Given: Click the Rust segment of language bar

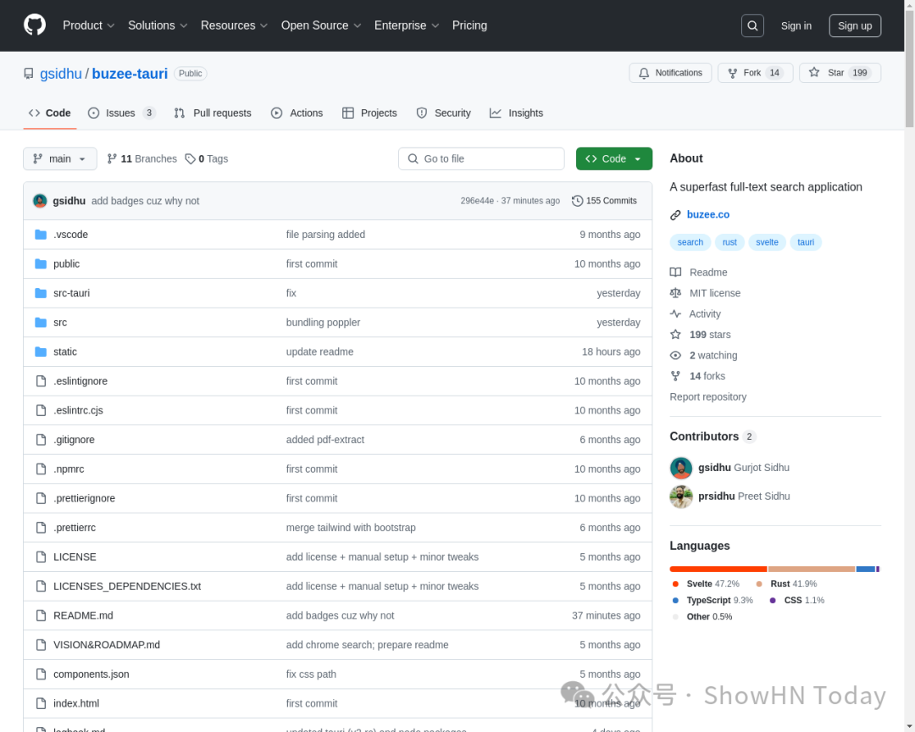Looking at the screenshot, I should [812, 569].
